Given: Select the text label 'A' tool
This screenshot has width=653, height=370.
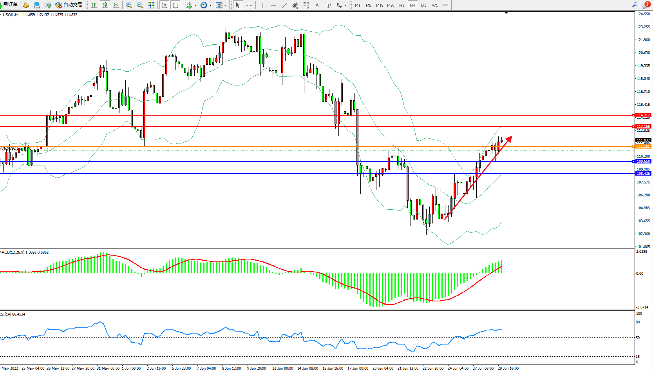Looking at the screenshot, I should (317, 5).
